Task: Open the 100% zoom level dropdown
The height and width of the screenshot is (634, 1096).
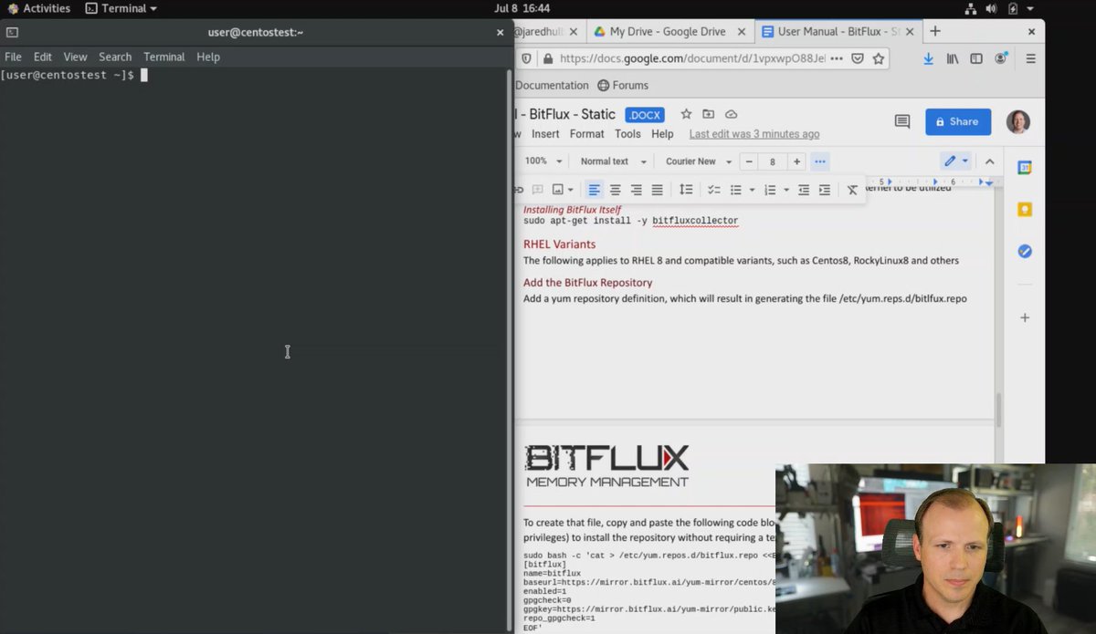Action: (x=542, y=161)
